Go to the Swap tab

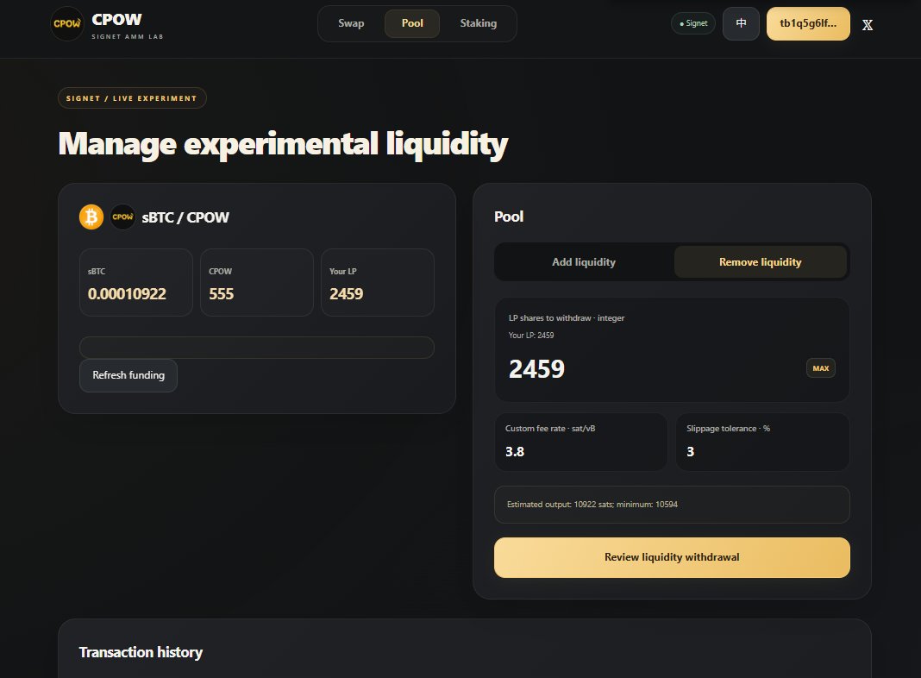(351, 23)
